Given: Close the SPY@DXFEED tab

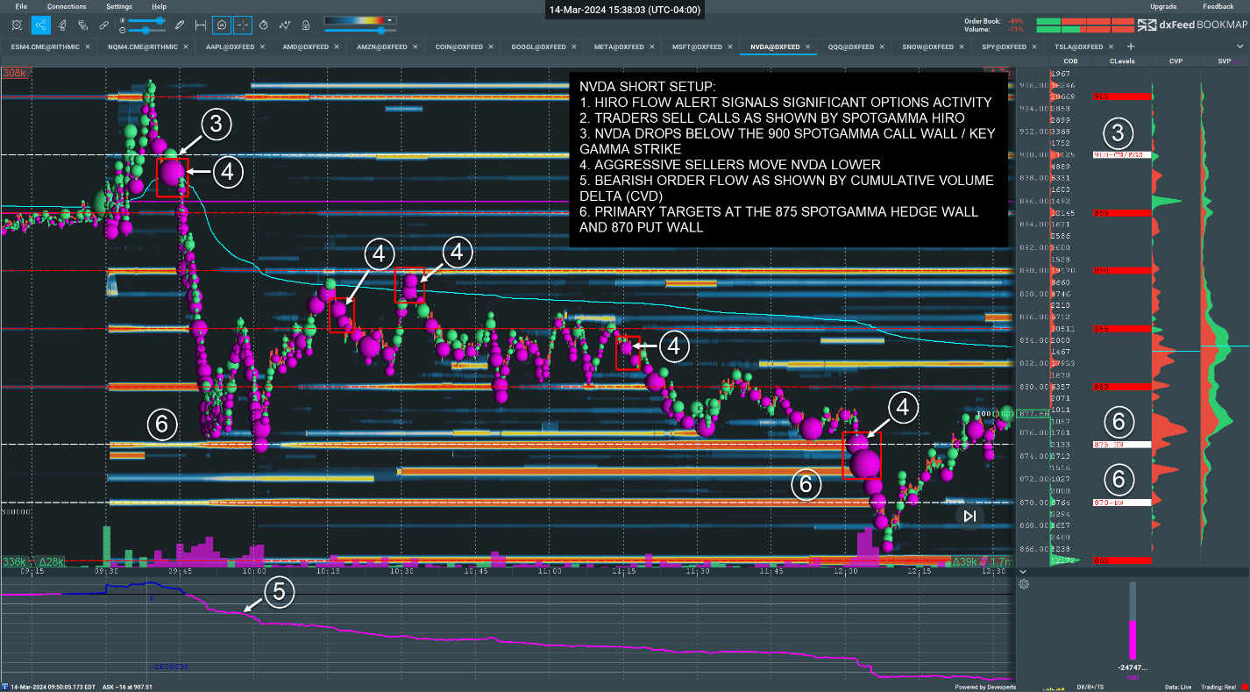Looking at the screenshot, I should [1035, 46].
